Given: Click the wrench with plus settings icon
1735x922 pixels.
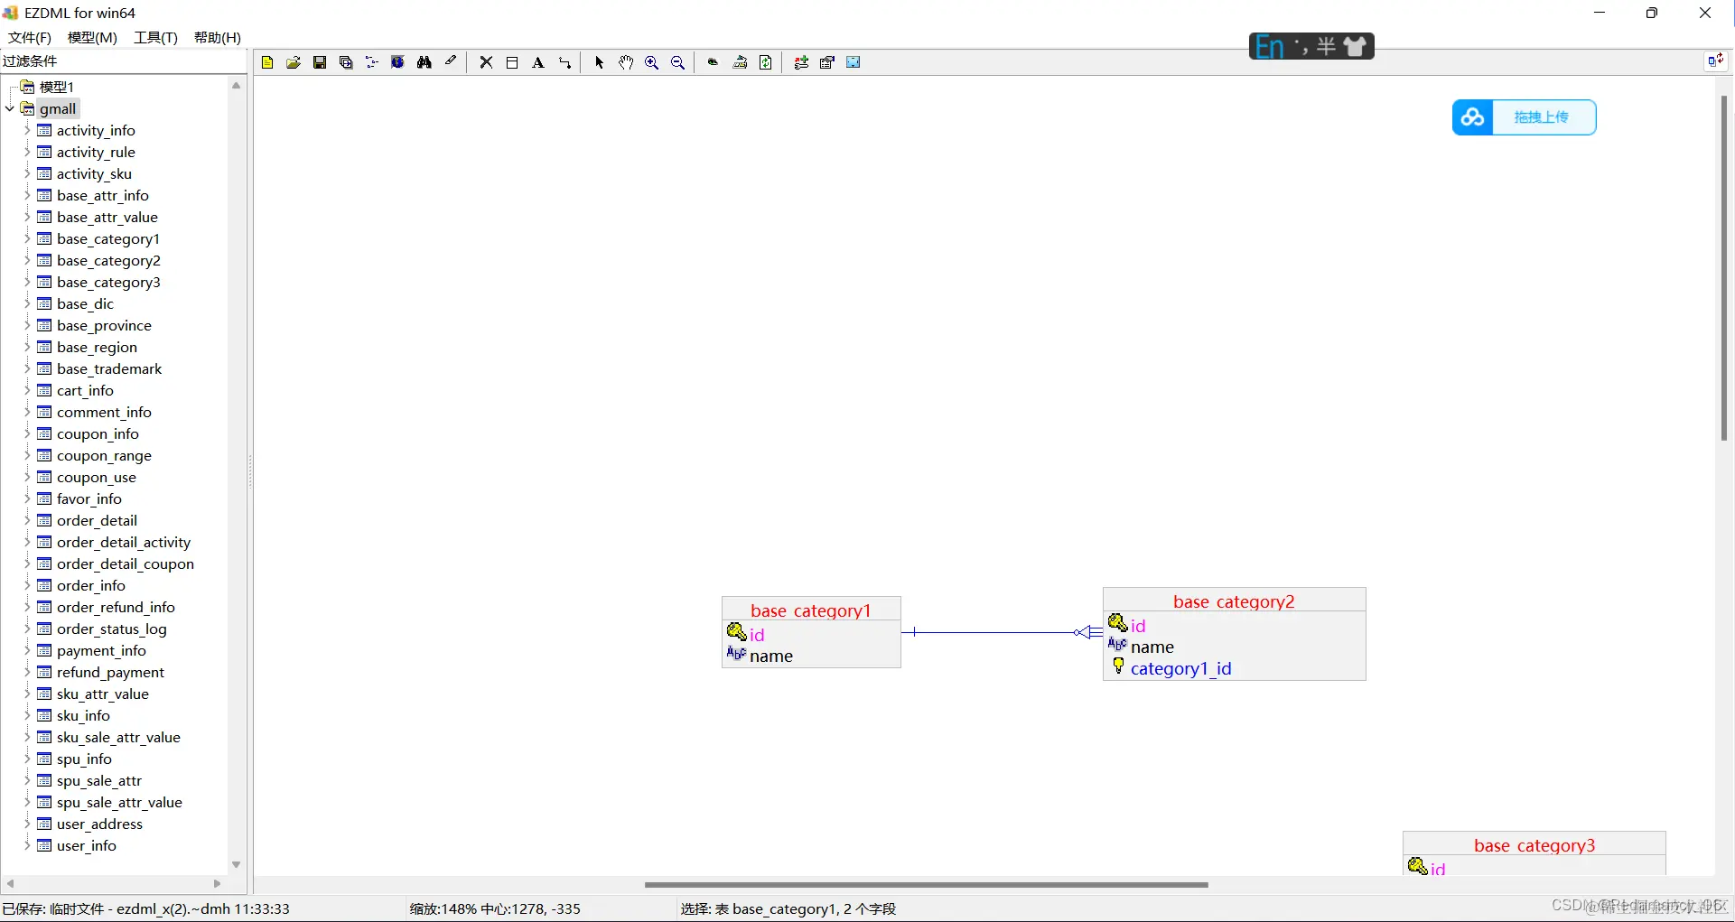Looking at the screenshot, I should 801,62.
